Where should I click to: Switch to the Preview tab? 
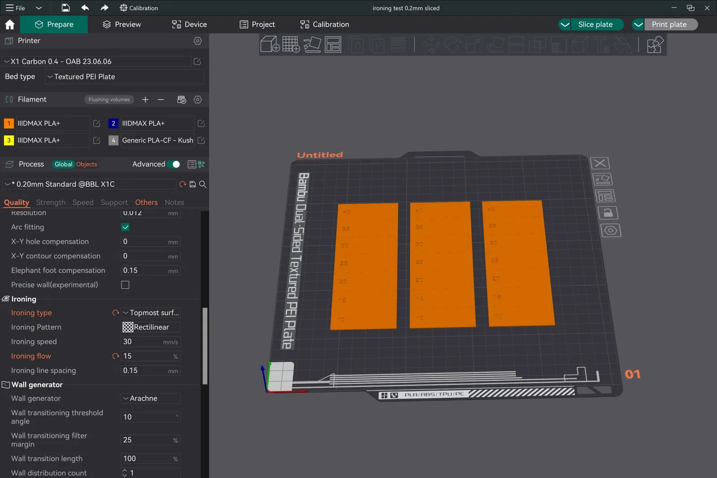[x=122, y=24]
